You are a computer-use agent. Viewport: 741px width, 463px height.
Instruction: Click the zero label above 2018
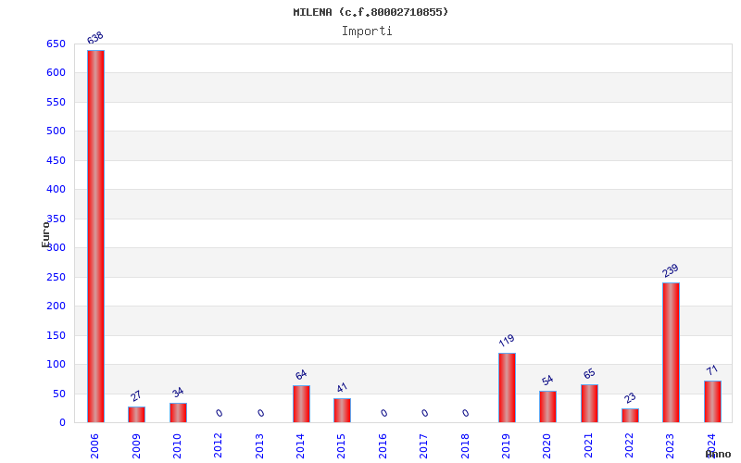coord(466,413)
